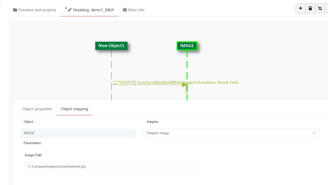Open the More info tab
The width and height of the screenshot is (328, 185).
(134, 10)
